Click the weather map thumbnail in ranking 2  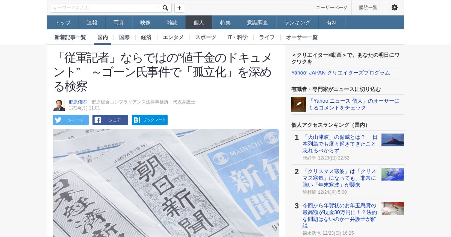[x=393, y=174]
